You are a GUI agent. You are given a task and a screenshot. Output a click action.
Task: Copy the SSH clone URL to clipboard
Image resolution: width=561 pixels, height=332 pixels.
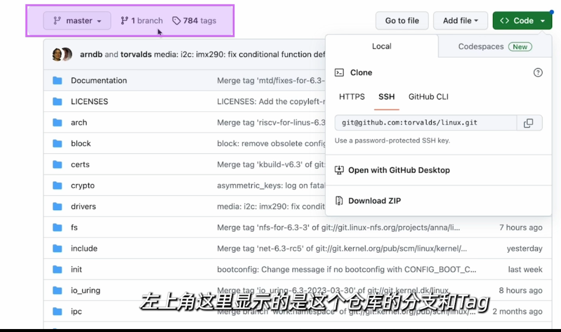coord(528,123)
